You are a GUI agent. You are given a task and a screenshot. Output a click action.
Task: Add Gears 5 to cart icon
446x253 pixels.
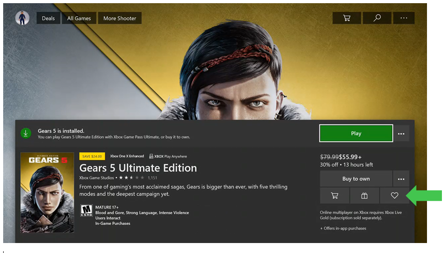335,195
